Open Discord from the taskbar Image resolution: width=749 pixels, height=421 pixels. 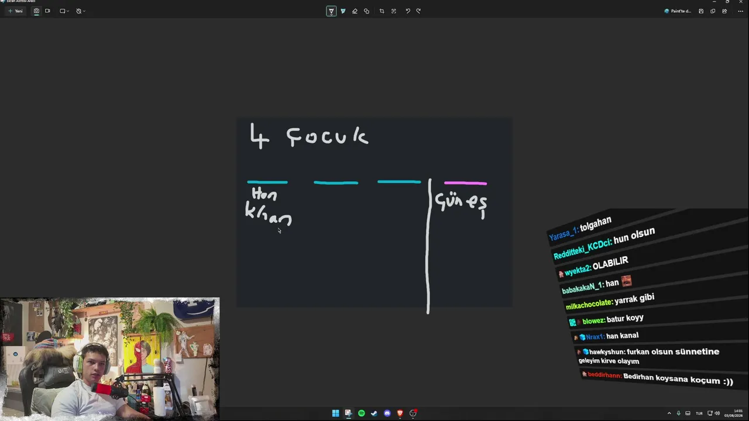coord(387,413)
